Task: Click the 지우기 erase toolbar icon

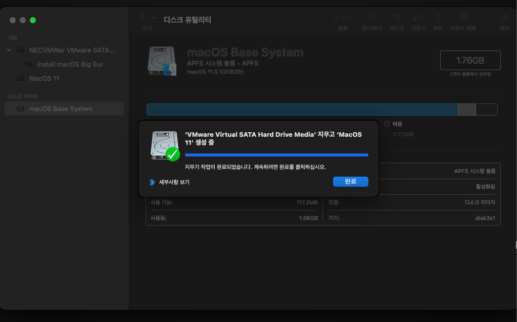Action: tap(418, 18)
